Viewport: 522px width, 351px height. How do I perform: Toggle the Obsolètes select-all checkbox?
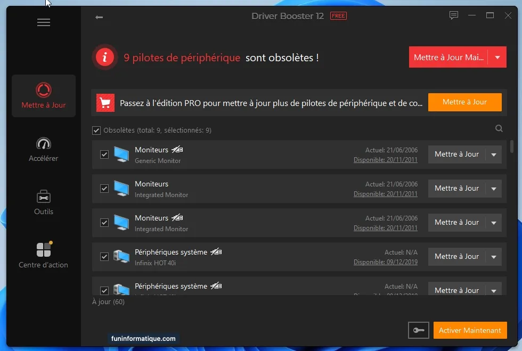(96, 130)
